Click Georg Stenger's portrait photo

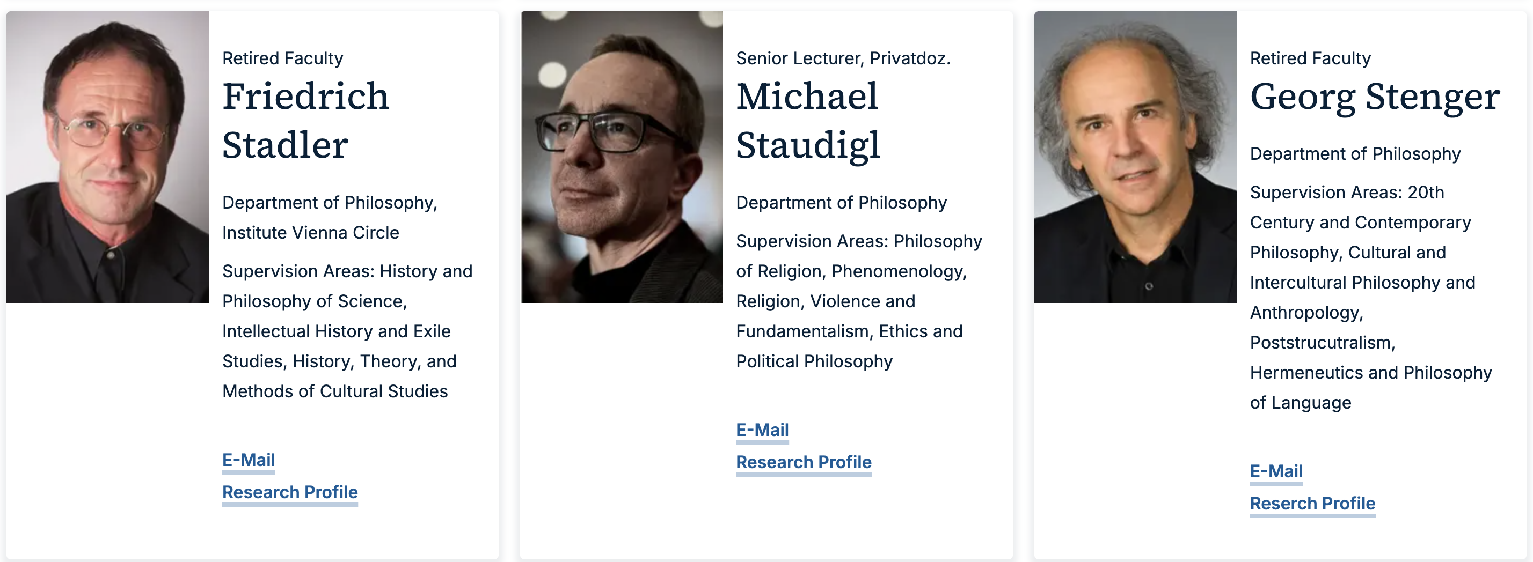(1135, 157)
